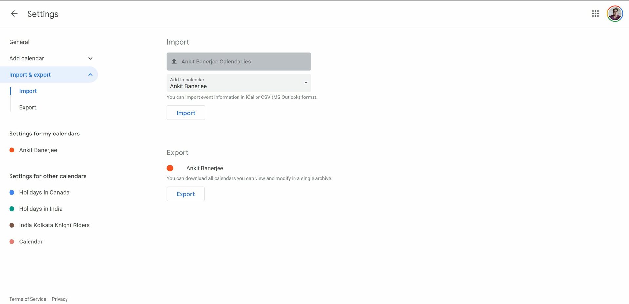Screen dimensions: 629x304
Task: Go to General settings
Action: click(19, 42)
